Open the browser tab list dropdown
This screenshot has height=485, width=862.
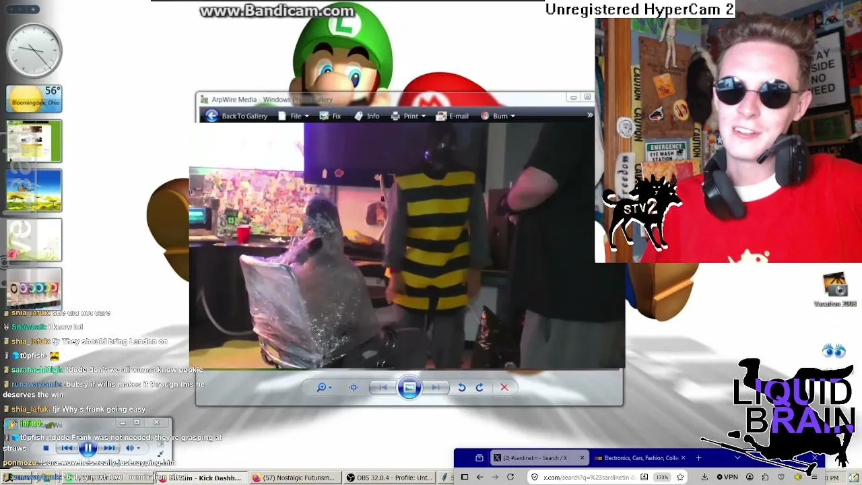737,458
